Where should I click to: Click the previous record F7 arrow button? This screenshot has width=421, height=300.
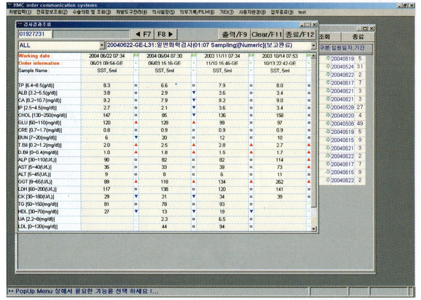pos(142,34)
